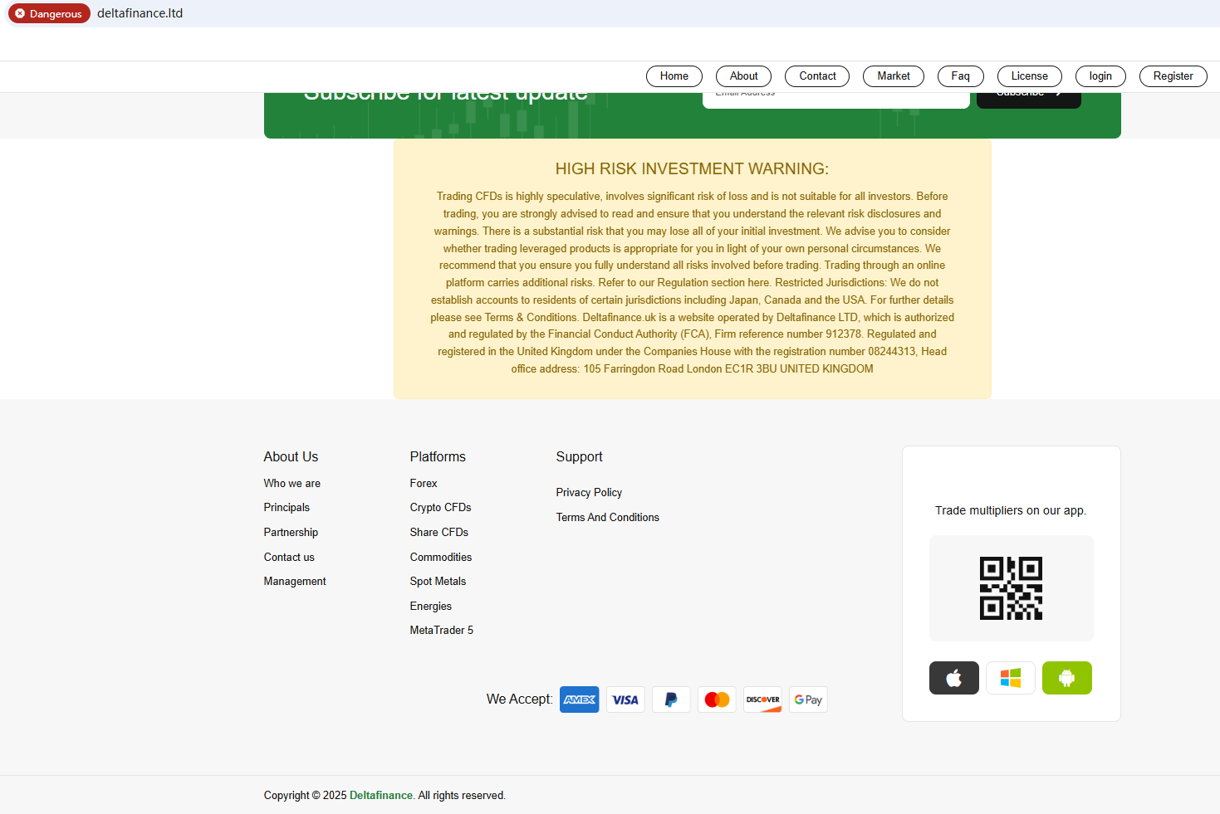
Task: Open the Privacy Policy link
Action: [x=589, y=492]
